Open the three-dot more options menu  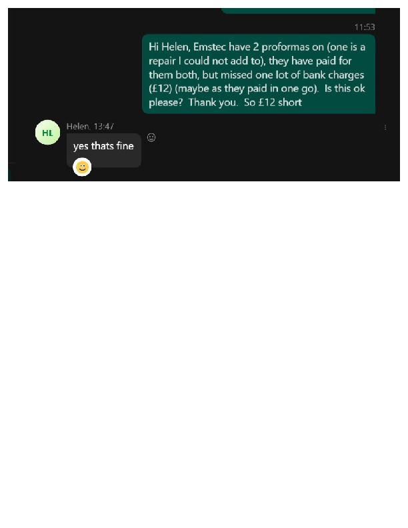click(x=385, y=127)
